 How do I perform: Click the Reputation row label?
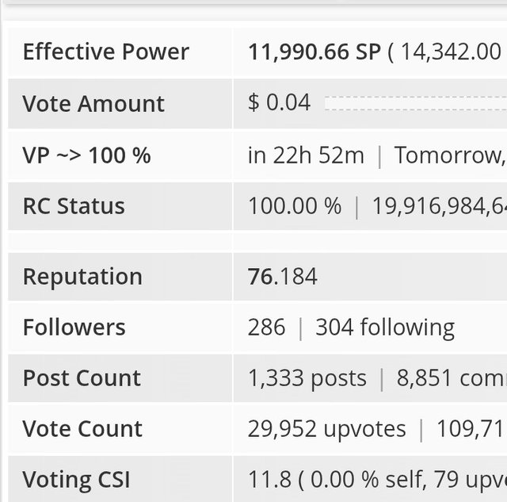coord(82,277)
